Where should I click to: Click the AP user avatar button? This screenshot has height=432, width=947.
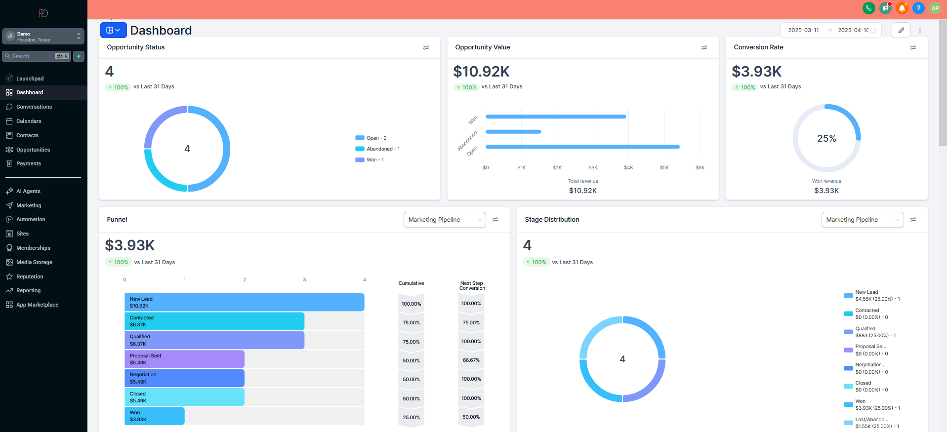(935, 8)
